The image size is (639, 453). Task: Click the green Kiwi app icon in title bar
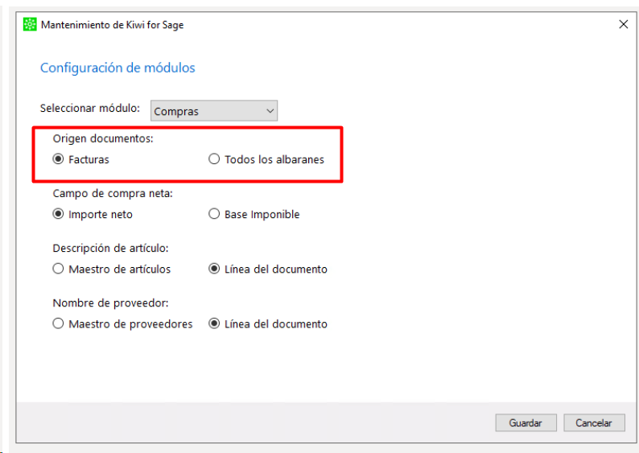tap(30, 24)
